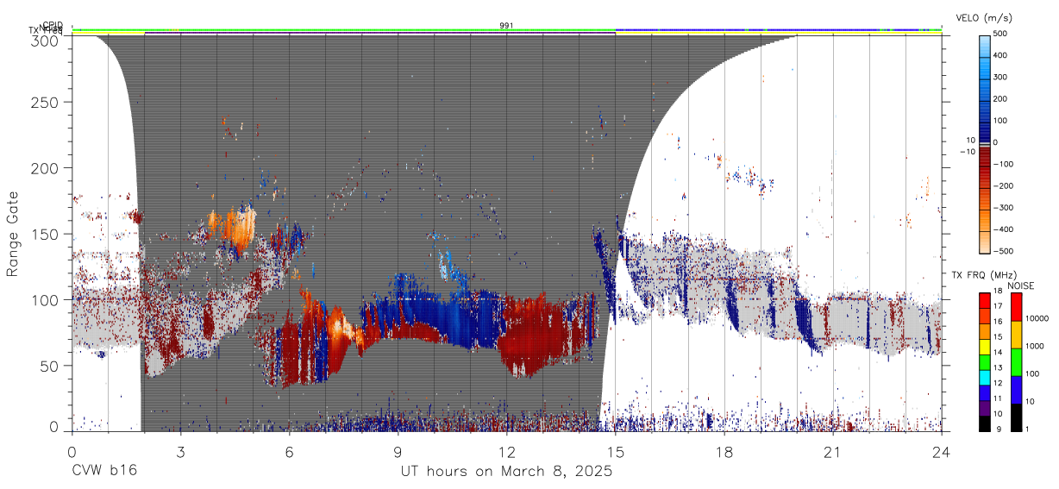Click the '10000' noise scale label
Viewport: 1059px width, 489px height.
[x=1037, y=319]
